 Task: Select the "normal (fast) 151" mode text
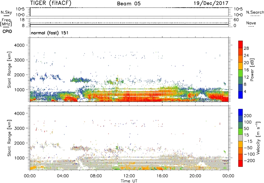coord(50,33)
